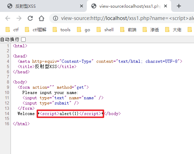194x154 pixels.
Task: Click the <head> tag on line 3
Action: (20, 56)
